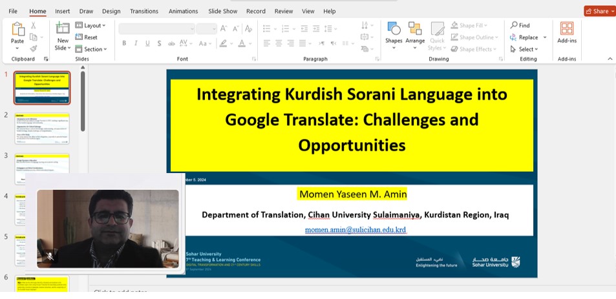The image size is (616, 299).
Task: Click Decrease Font Size icon
Action: pyautogui.click(x=236, y=28)
